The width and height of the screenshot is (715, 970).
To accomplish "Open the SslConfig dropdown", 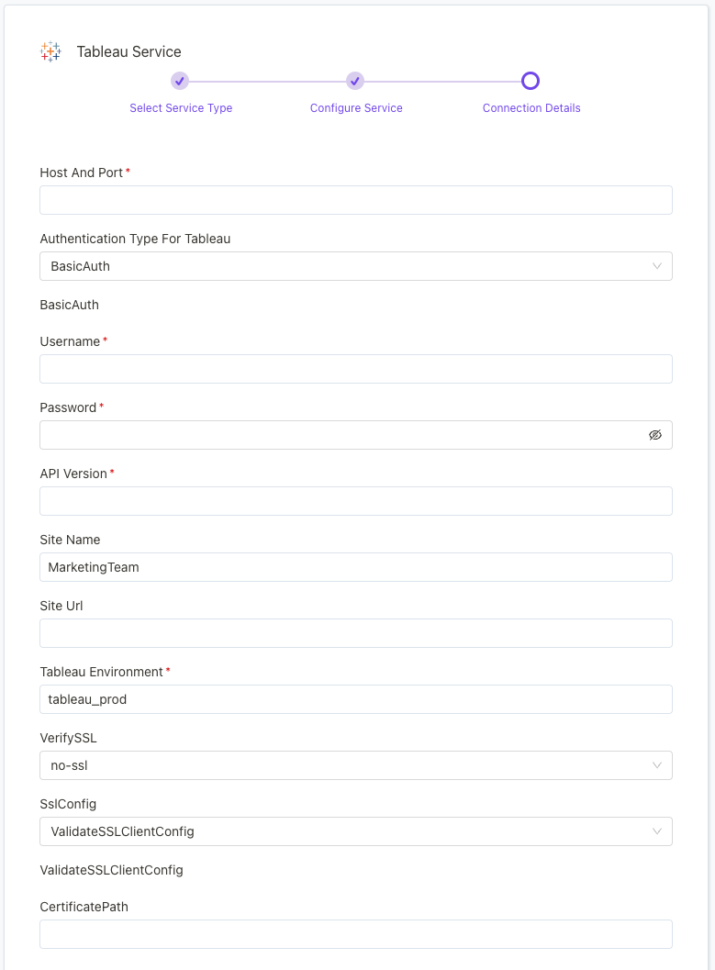I will [355, 831].
